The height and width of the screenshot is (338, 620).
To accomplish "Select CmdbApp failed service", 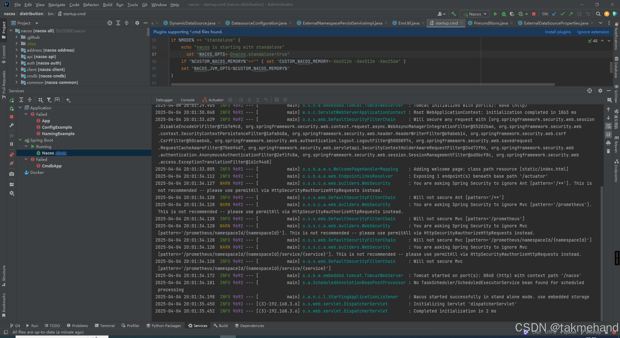I will (x=52, y=166).
